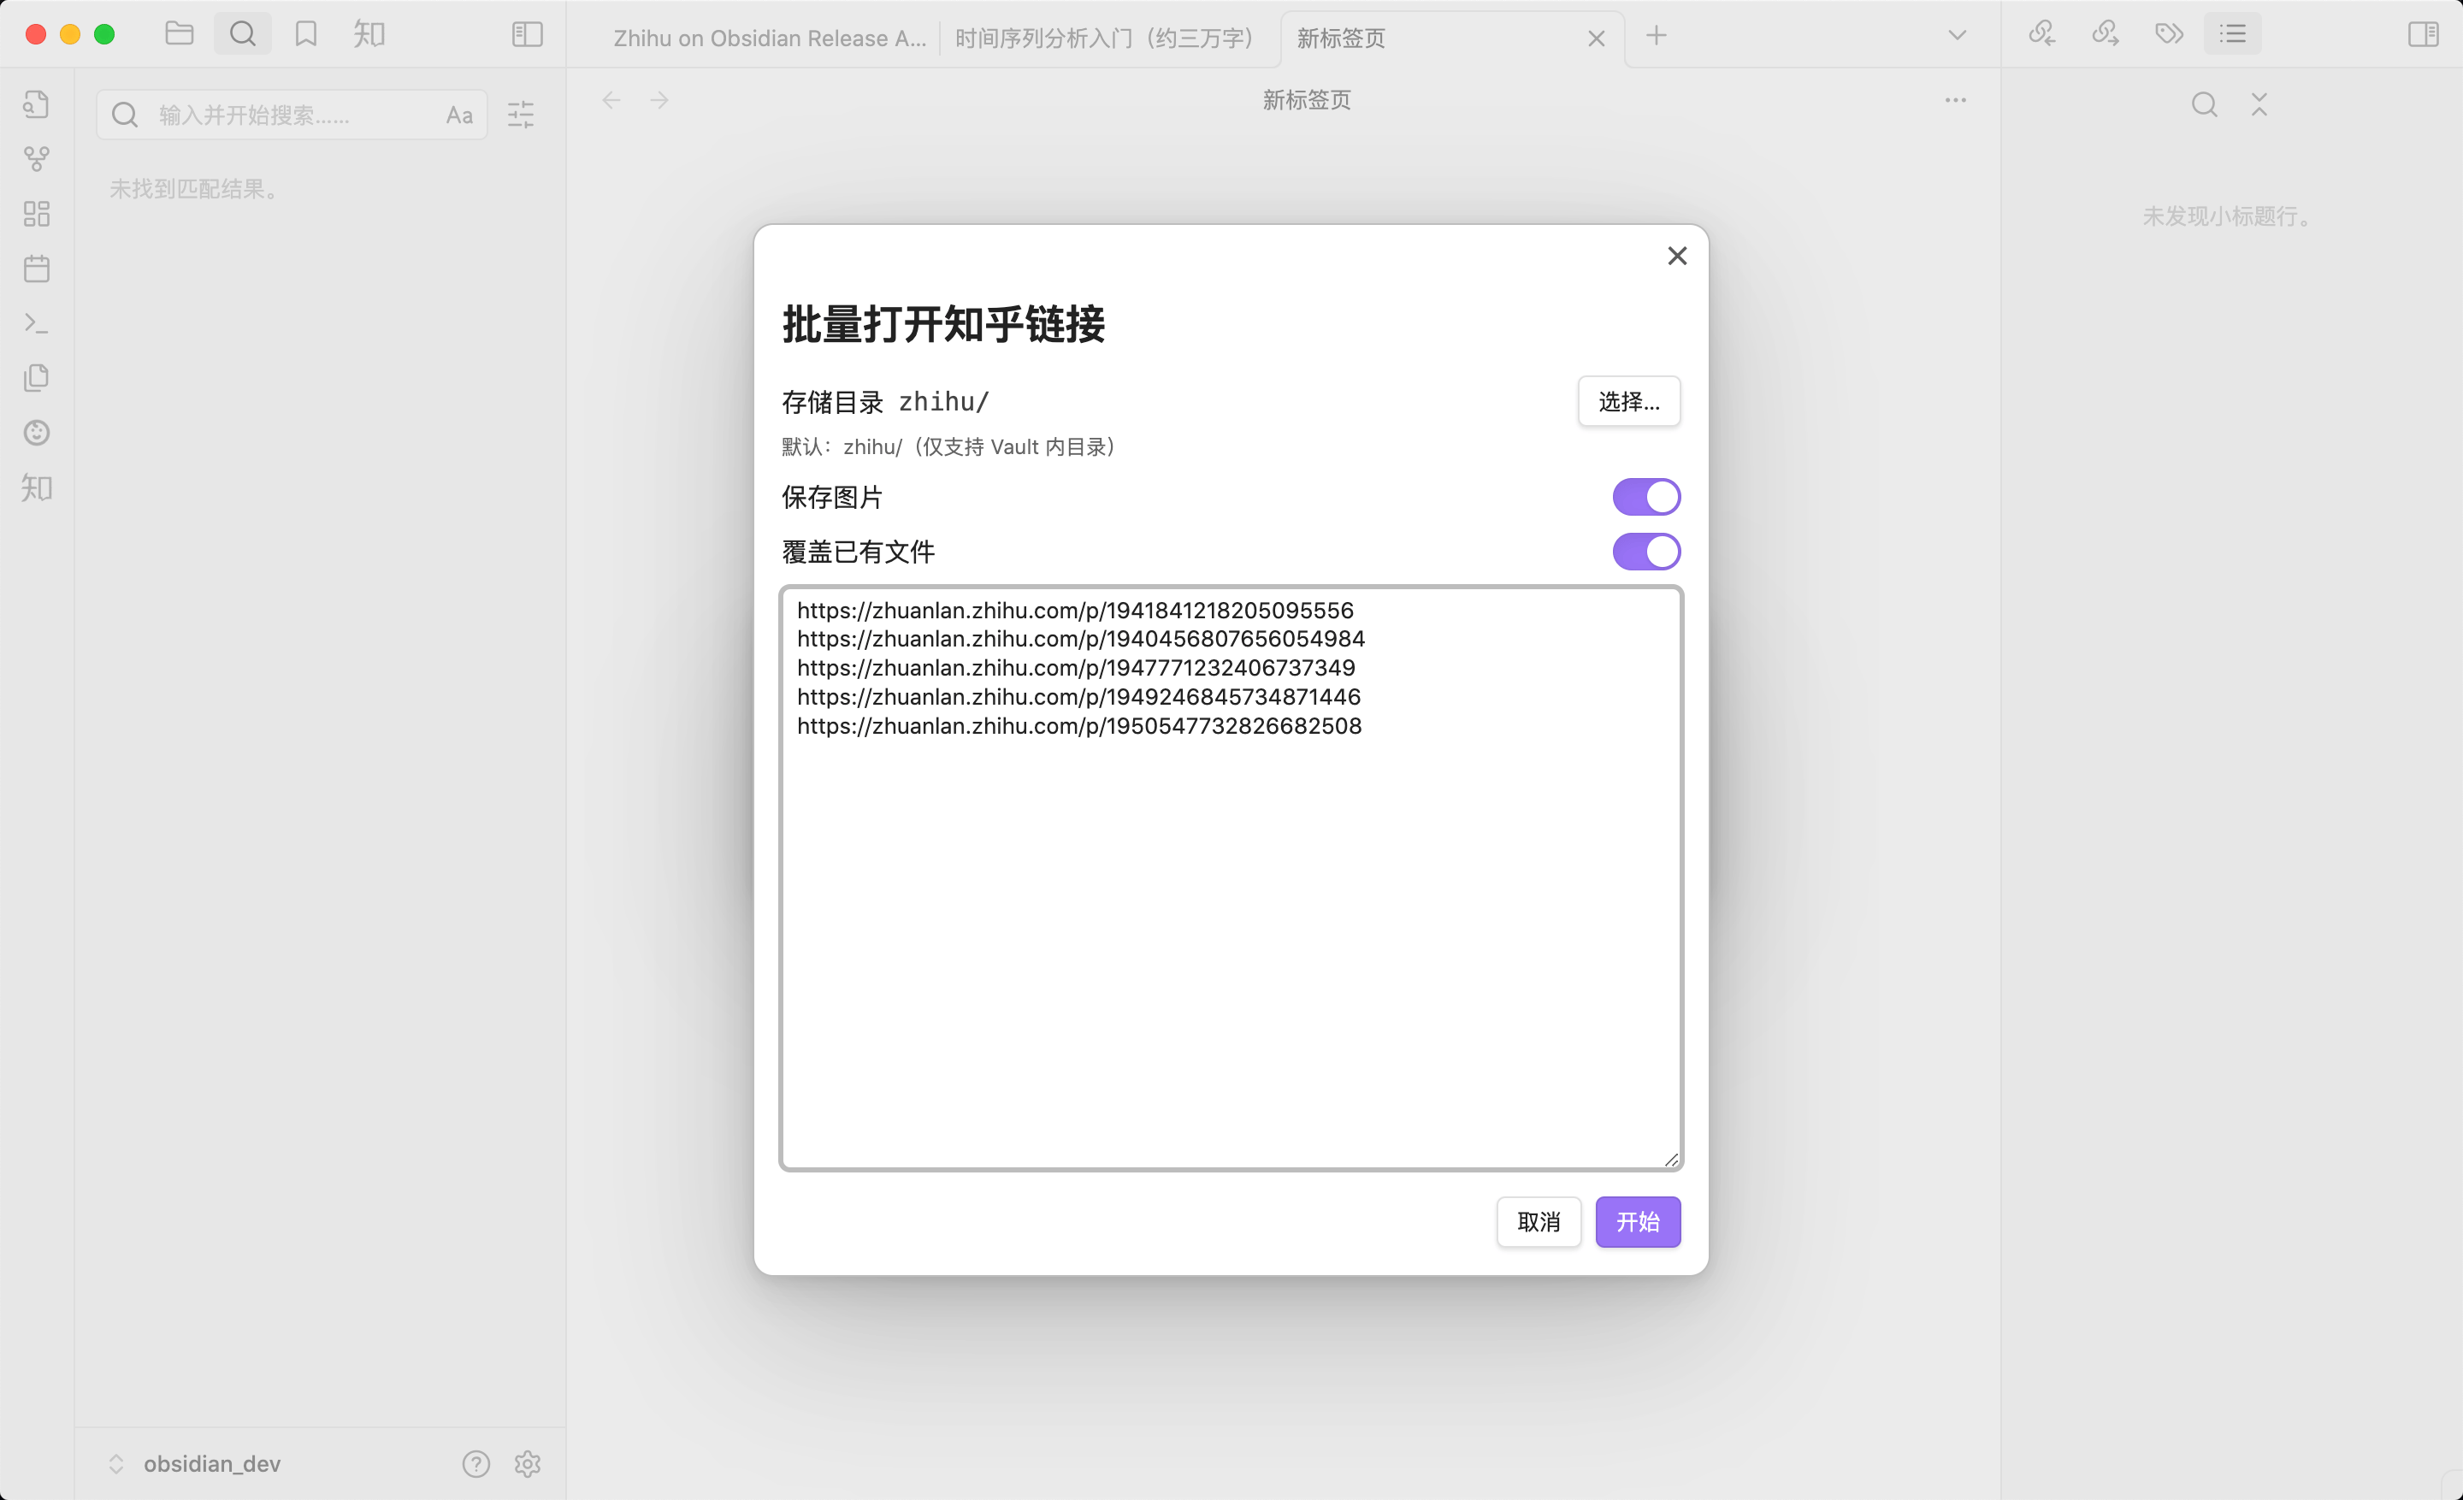Click the 选择... directory button
Screen dimensions: 2463x1500
(1628, 402)
